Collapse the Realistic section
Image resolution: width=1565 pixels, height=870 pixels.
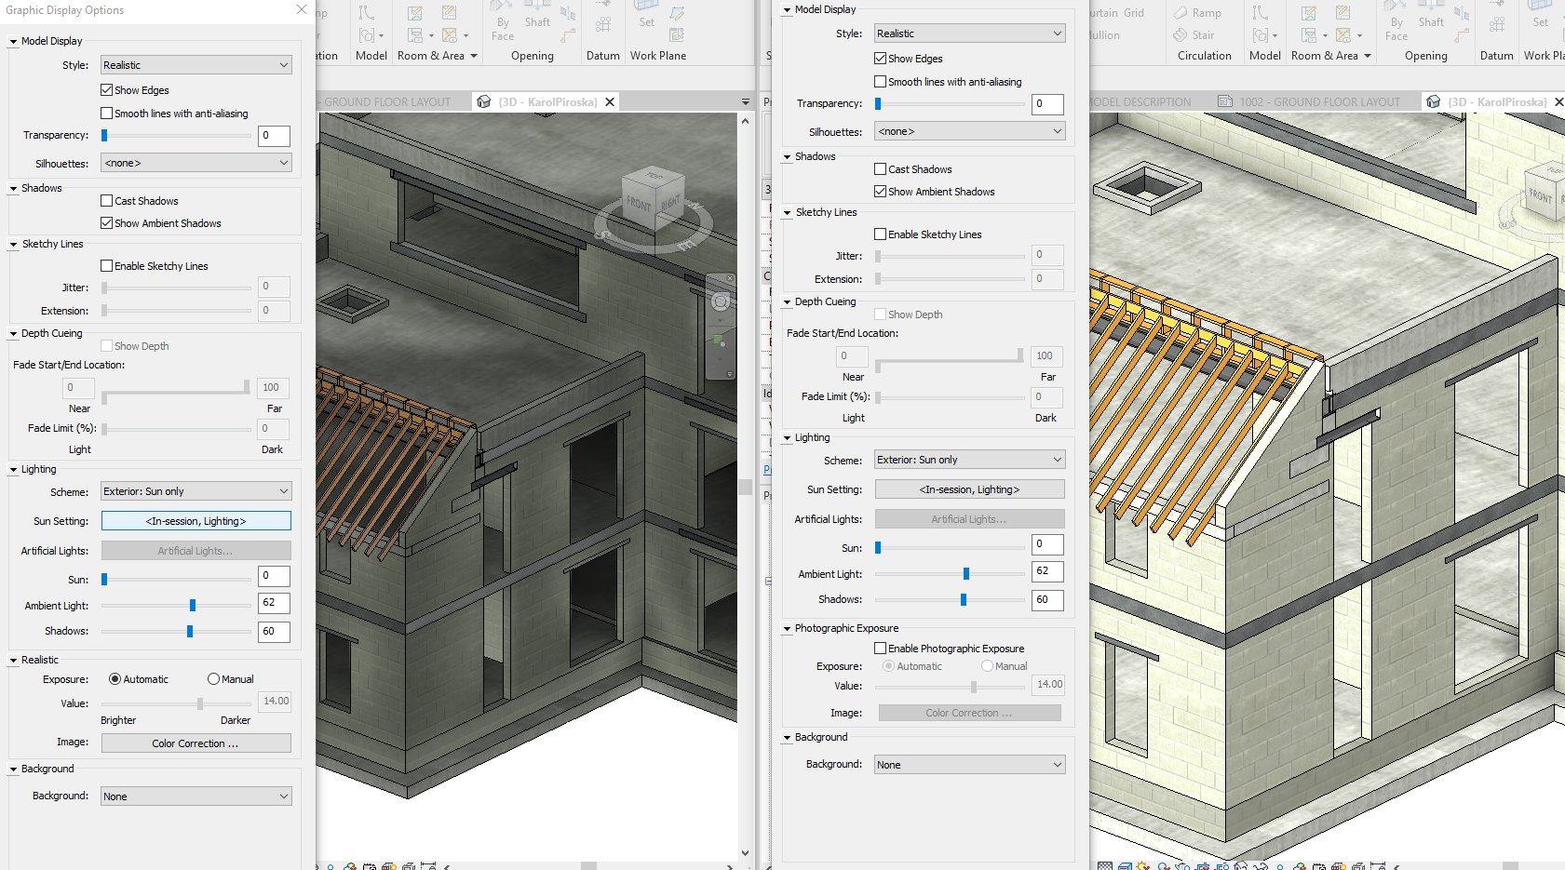13,661
